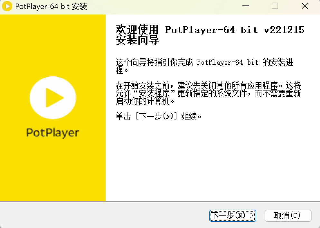Click the tiny round app icon before the title text
Screen dimensions: 320x228
[x=7, y=6]
